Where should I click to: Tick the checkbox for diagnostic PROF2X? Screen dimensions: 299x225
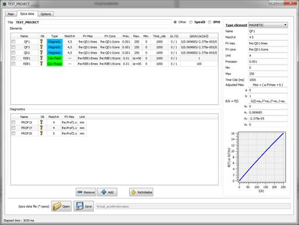coord(13,133)
